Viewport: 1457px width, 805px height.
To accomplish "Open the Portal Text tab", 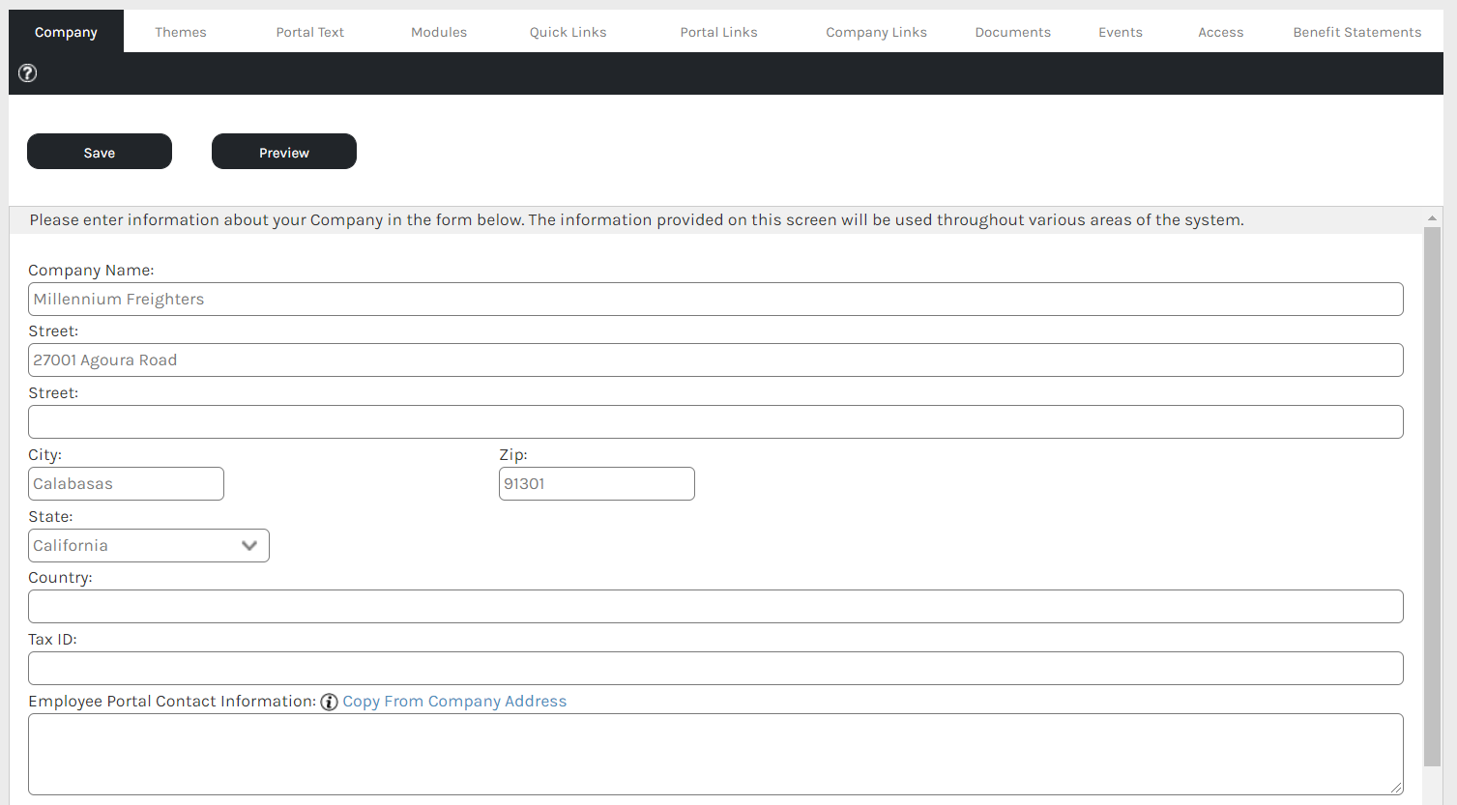I will coord(309,32).
